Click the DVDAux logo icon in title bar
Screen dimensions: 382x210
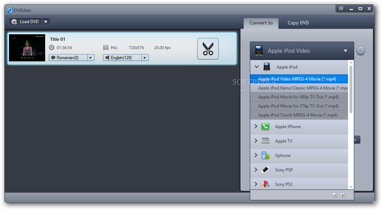coord(10,10)
